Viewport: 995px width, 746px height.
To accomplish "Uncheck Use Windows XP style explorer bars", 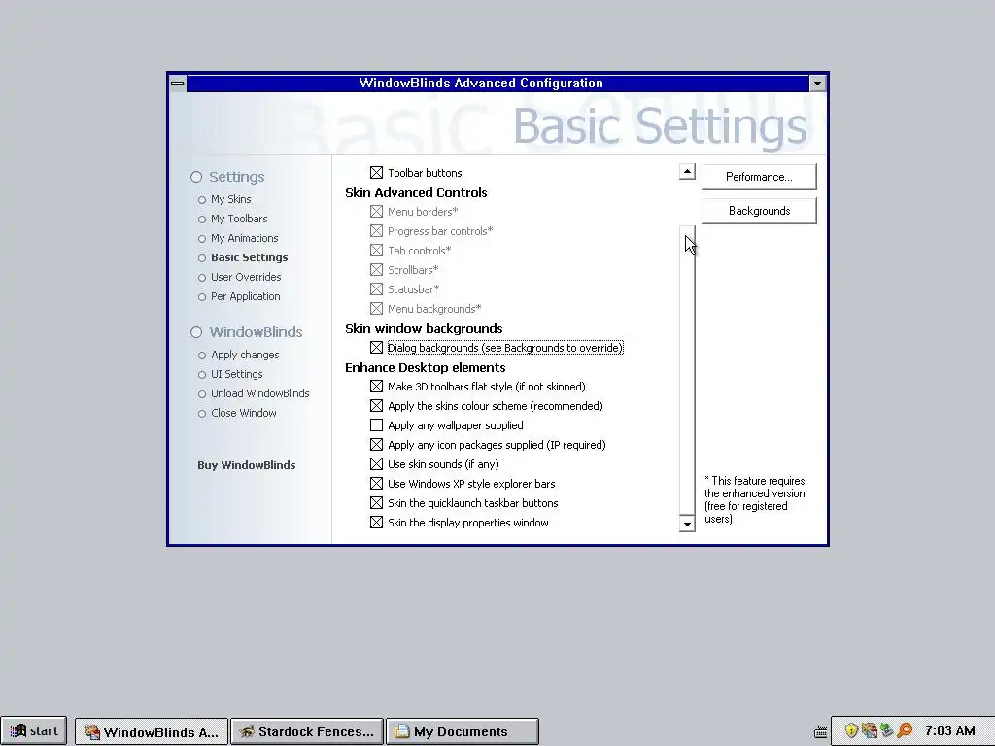I will coord(376,484).
